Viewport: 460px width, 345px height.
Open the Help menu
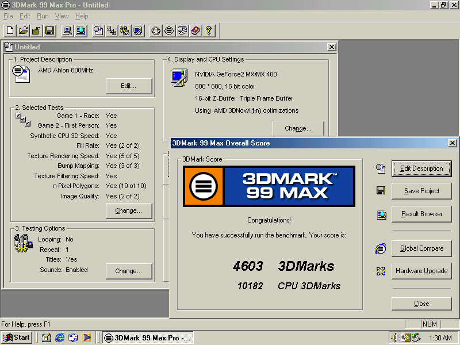pyautogui.click(x=82, y=16)
